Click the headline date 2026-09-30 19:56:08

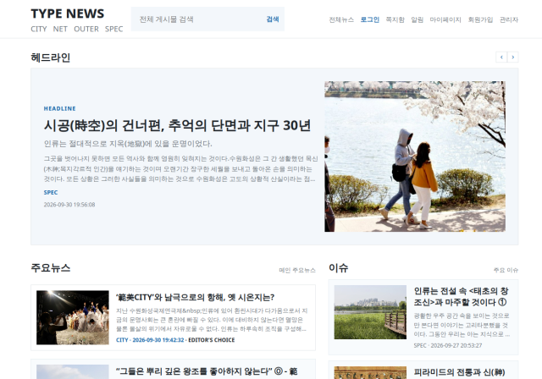click(69, 205)
